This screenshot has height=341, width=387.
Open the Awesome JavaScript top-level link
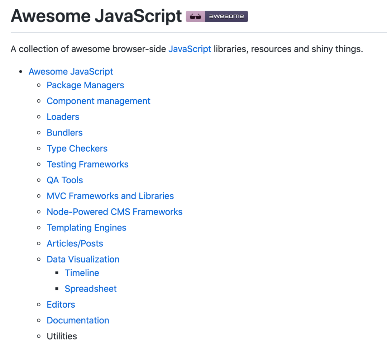(71, 71)
